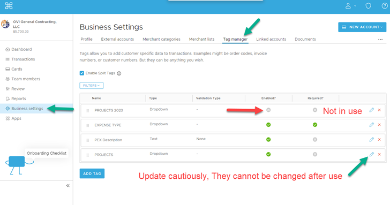This screenshot has height=205, width=390.
Task: Open the FILTERS dropdown
Action: pyautogui.click(x=92, y=86)
